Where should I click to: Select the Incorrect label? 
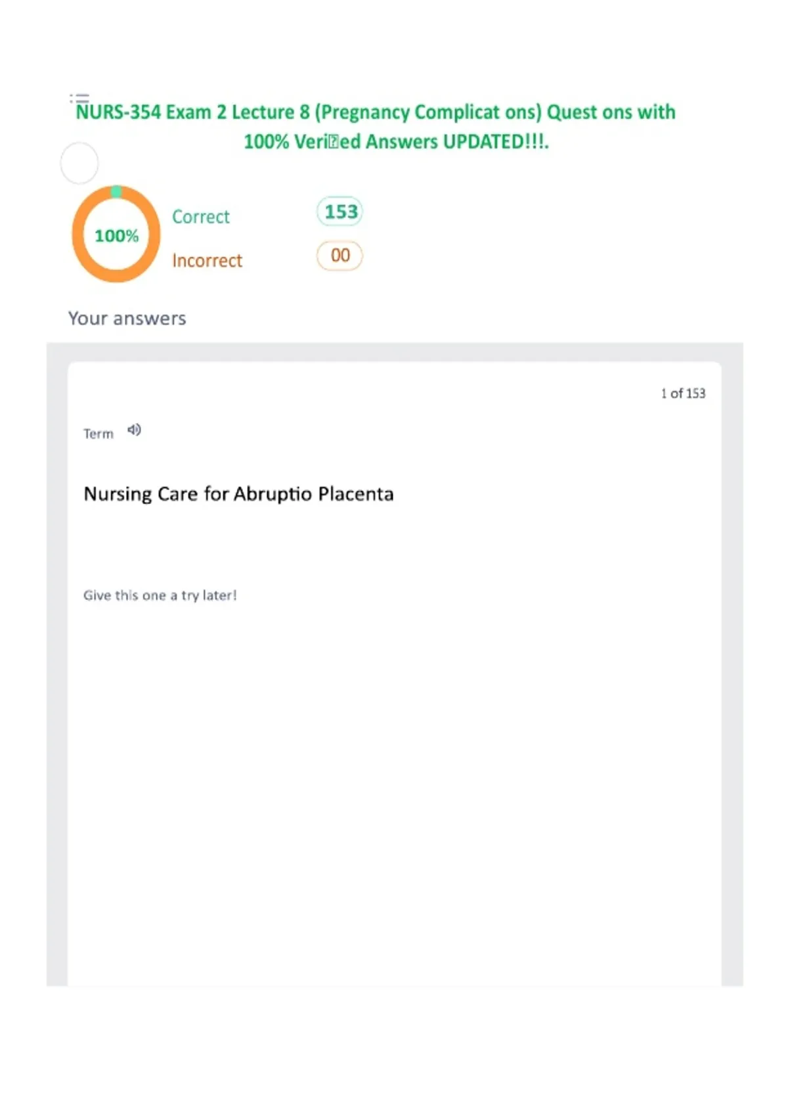coord(208,260)
